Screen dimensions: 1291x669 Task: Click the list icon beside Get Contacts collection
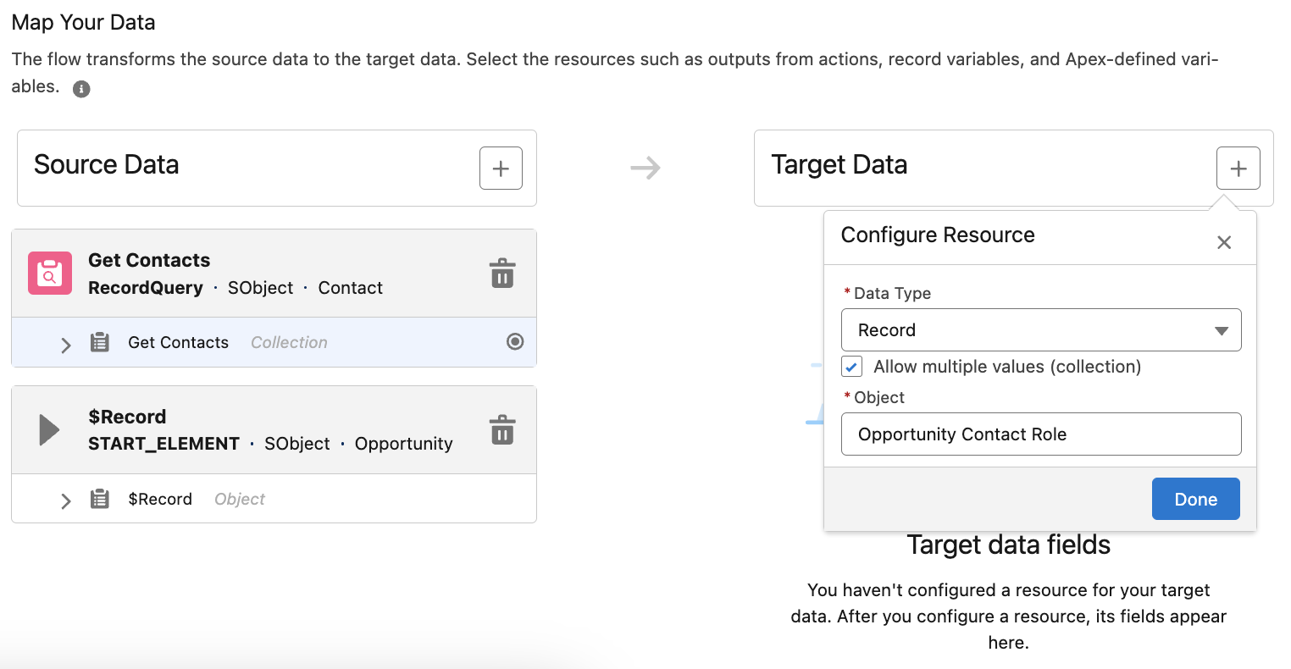[x=100, y=342]
